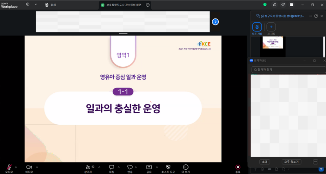Start screen sharing with 공유 icon

[x=149, y=167]
